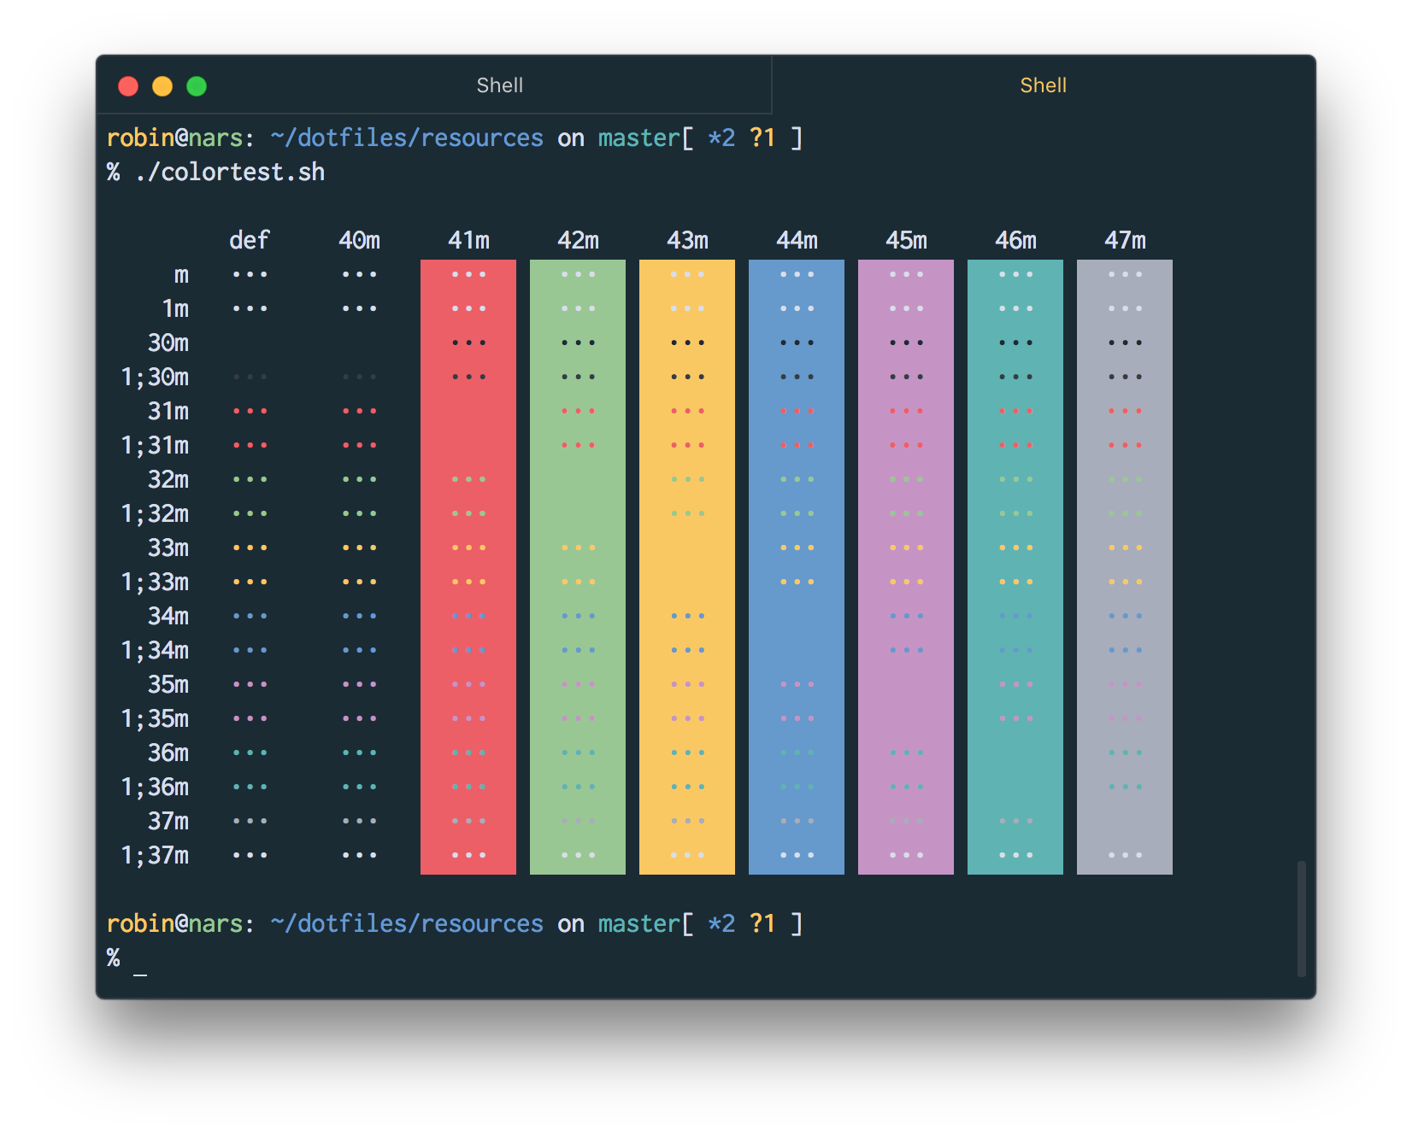
Task: Click 'master' branch name in bottom prompt
Action: pos(638,924)
